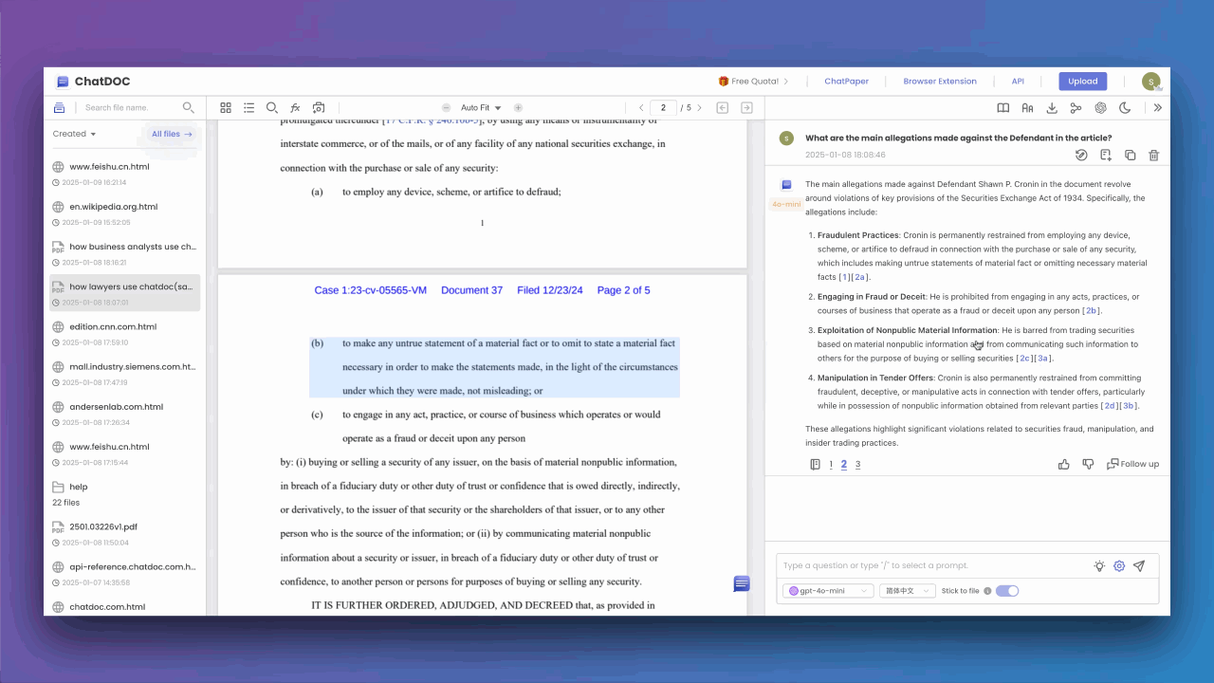Enable the Stick to file toggle
Screen dimensions: 1214x683
click(1008, 590)
